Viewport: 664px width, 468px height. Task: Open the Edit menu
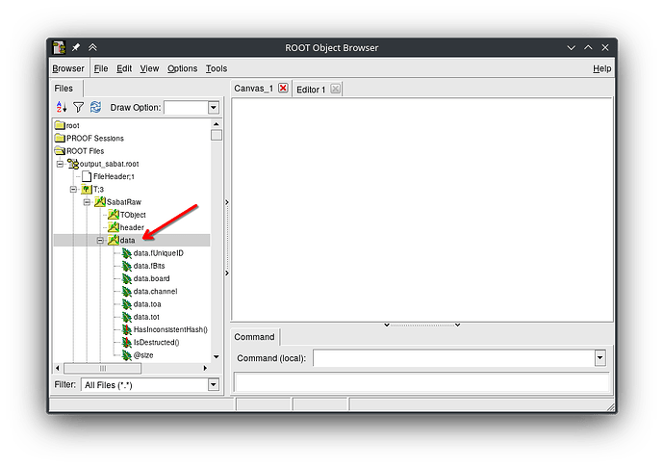point(124,68)
